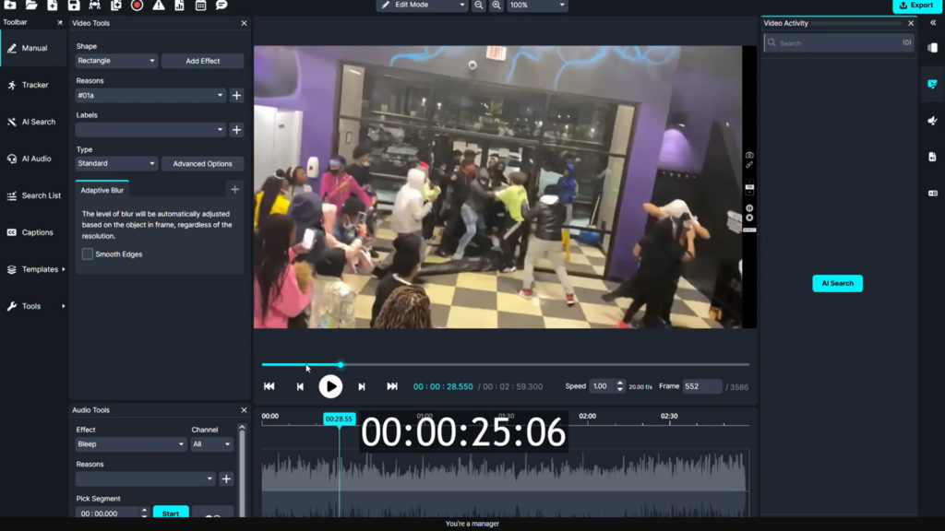
Task: Jump to video end with skip-forward button
Action: click(x=391, y=386)
